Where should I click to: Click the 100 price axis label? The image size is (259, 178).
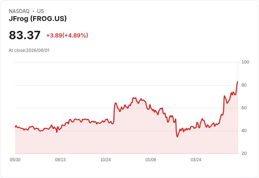tap(245, 62)
